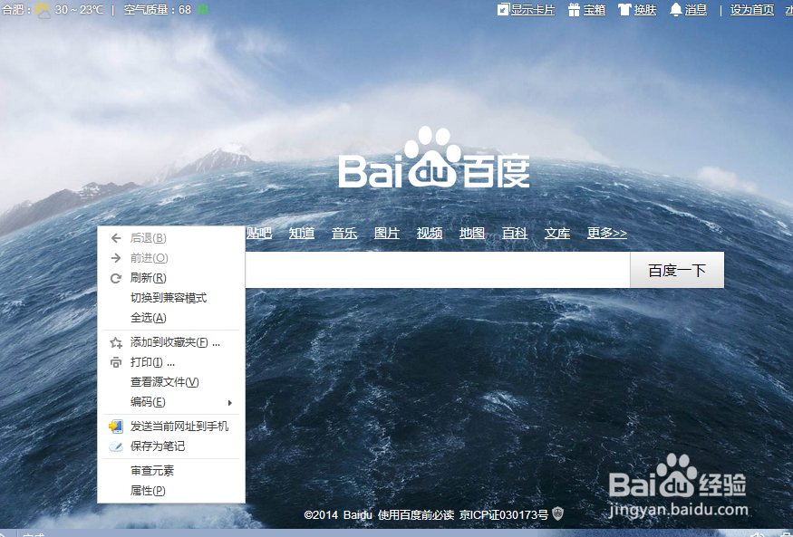Open the 更多>> navigation expander
793x537 pixels.
(607, 233)
